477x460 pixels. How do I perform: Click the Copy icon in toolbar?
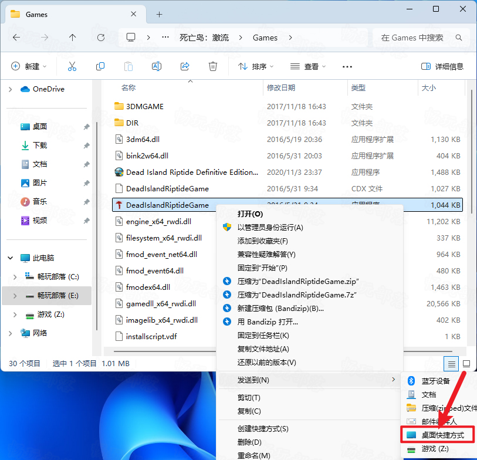point(100,66)
